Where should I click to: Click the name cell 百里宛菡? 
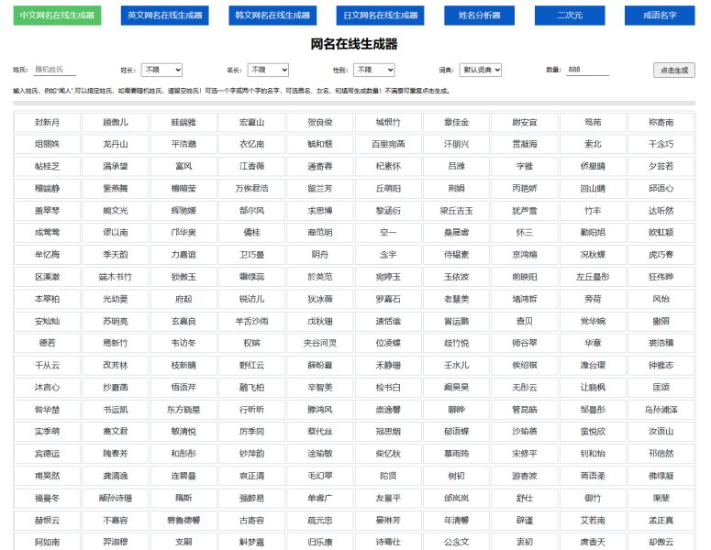tap(388, 144)
